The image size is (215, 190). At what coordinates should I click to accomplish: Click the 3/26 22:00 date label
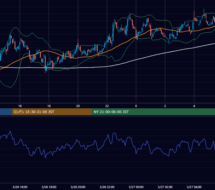point(107,187)
